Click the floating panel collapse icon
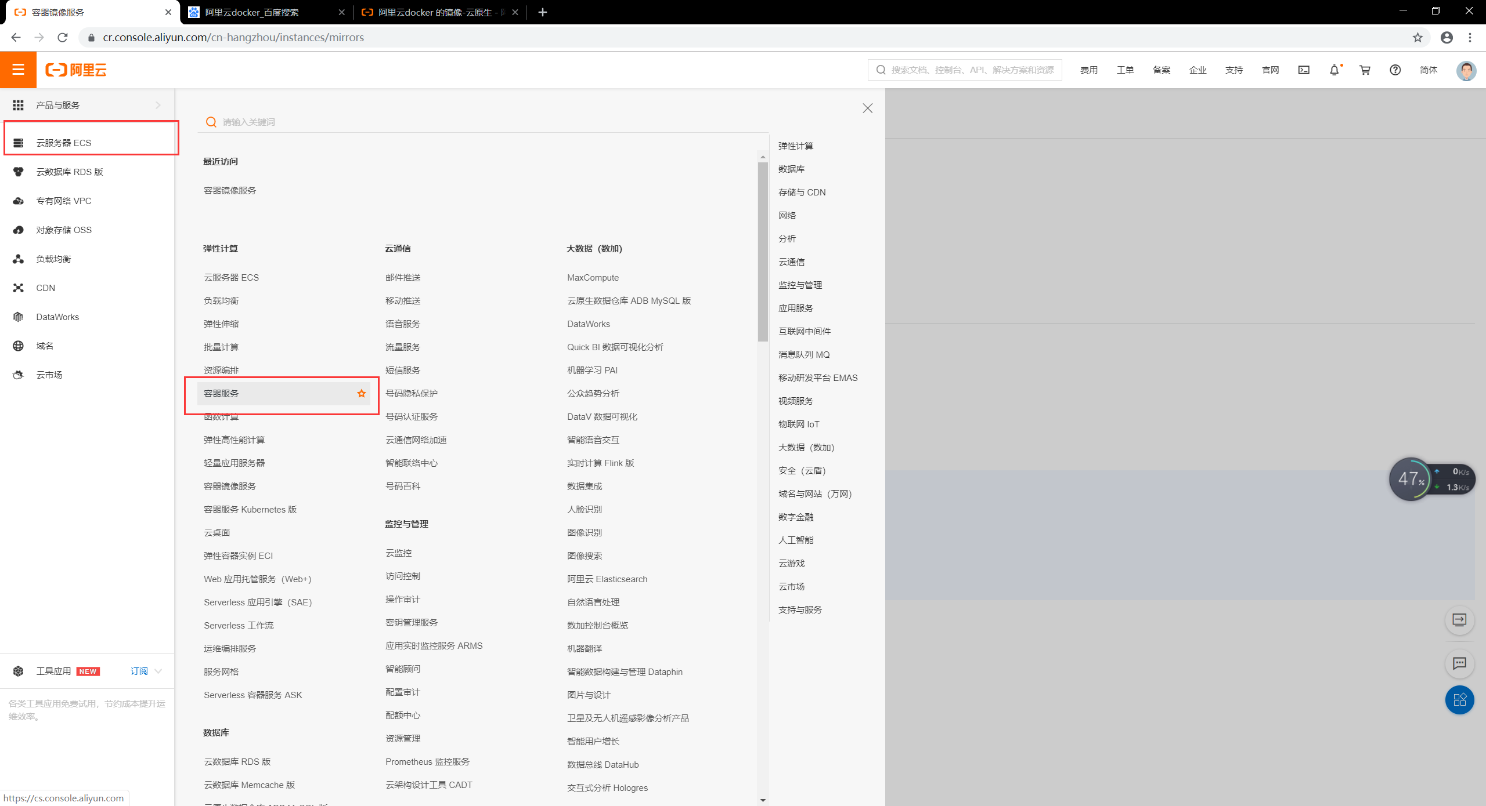 [1459, 620]
